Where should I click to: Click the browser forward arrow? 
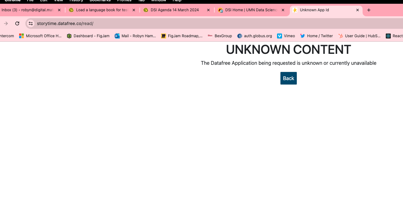(6, 23)
